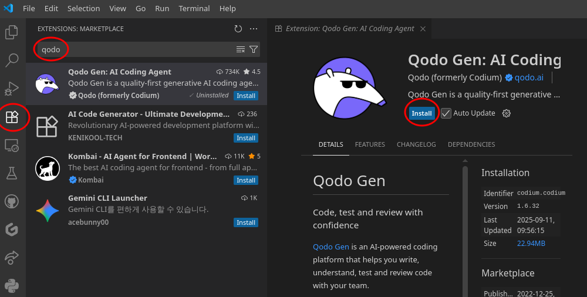Viewport: 587px width, 297px height.
Task: Click the large Qodo Gen logo
Action: pos(350,88)
